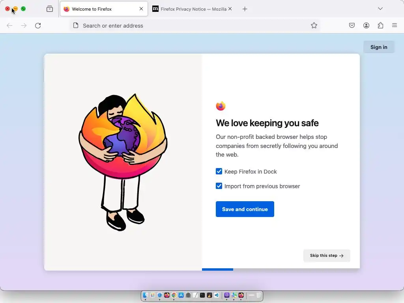Open TextEdit from the Dock
Screen dimensions: 404x303
pyautogui.click(x=195, y=295)
